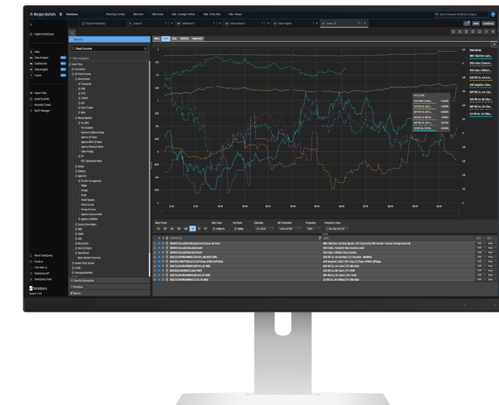Click the CLOSE ALL button
The image size is (499, 405).
tap(489, 23)
